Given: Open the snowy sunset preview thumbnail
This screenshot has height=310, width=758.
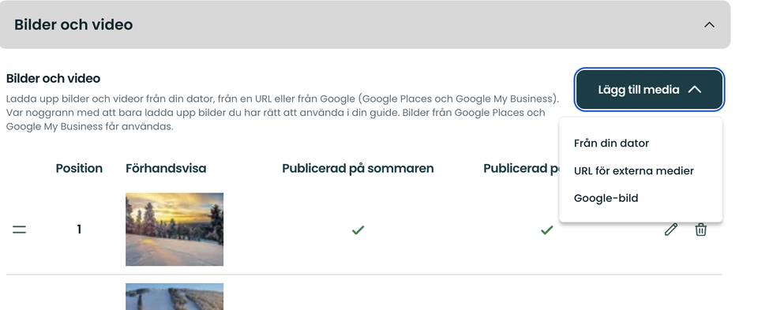Looking at the screenshot, I should (174, 230).
